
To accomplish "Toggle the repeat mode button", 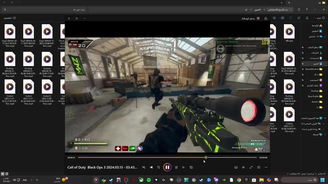I will pos(191,167).
